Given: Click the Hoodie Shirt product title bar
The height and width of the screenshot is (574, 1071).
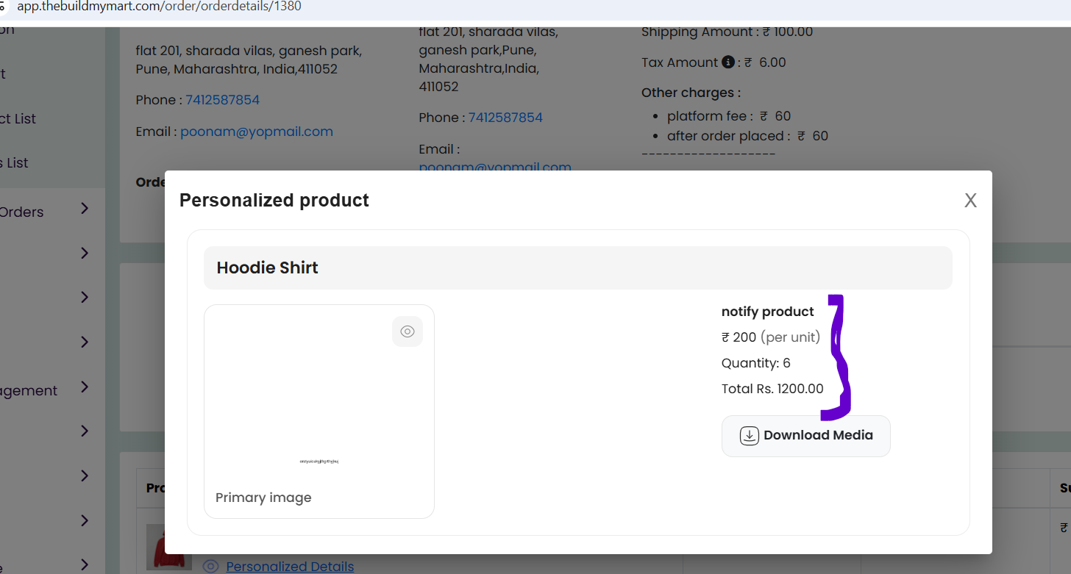Looking at the screenshot, I should click(578, 268).
